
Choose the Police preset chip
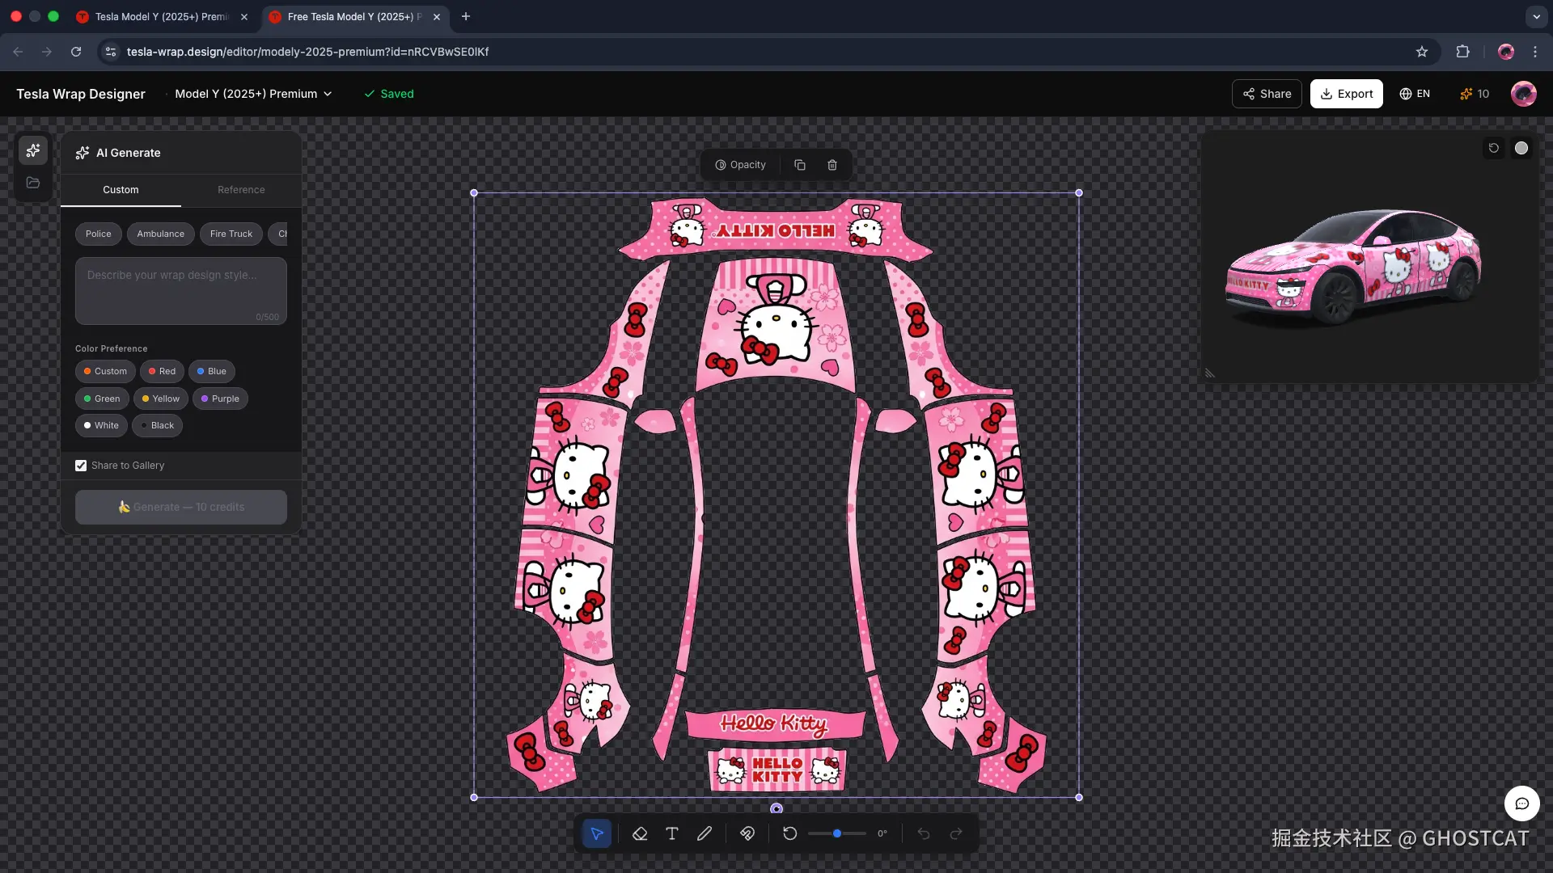99,234
